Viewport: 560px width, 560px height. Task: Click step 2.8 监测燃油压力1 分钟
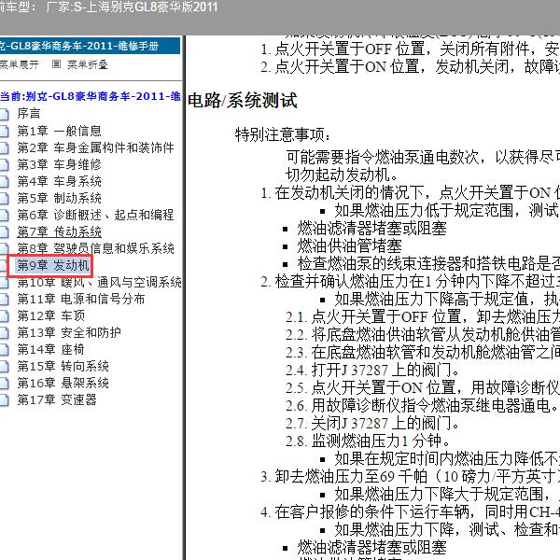[x=368, y=441]
